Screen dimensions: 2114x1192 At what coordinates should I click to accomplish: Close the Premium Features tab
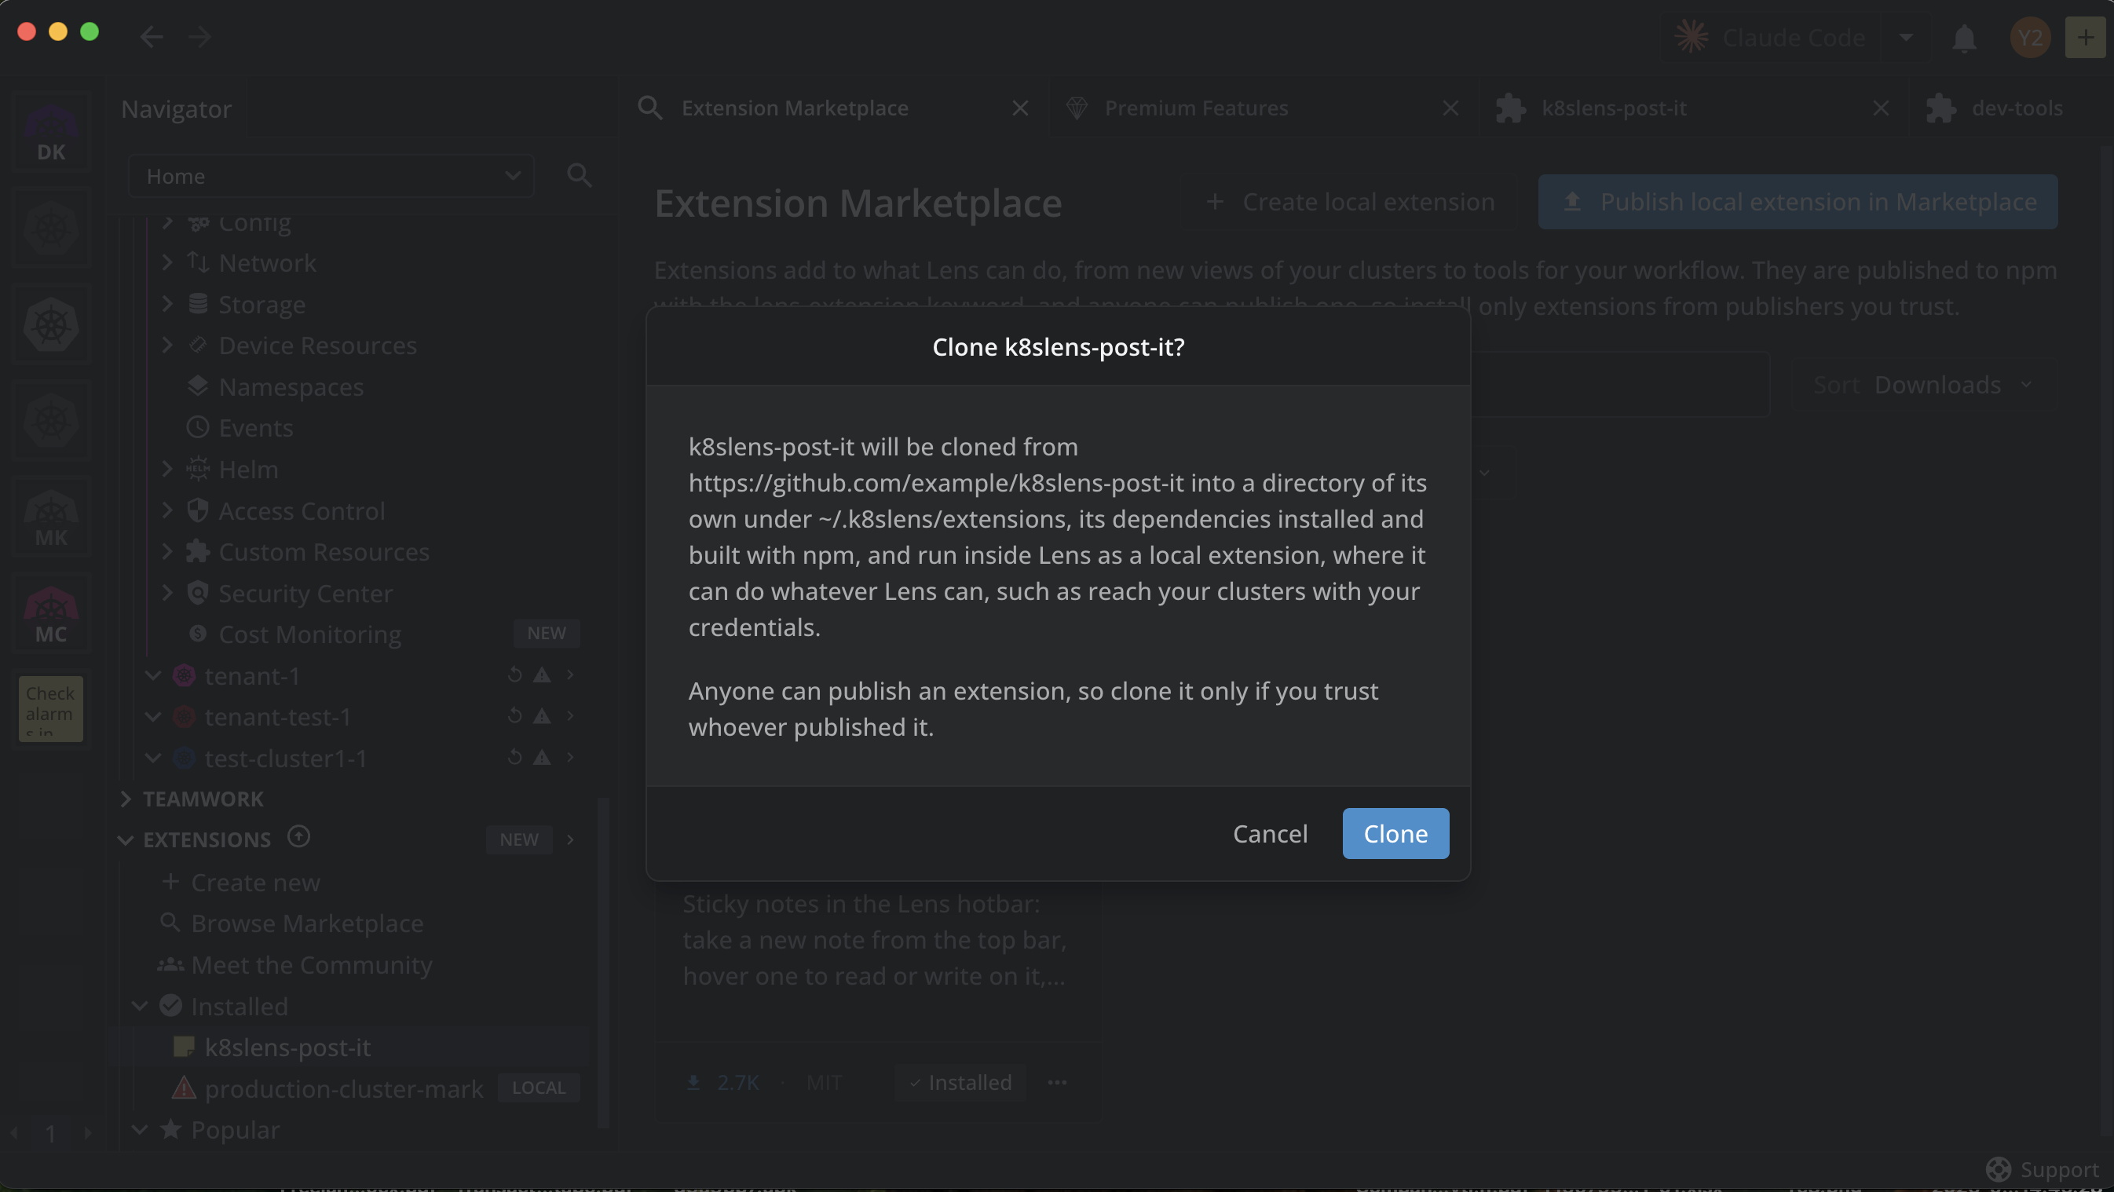tap(1450, 108)
